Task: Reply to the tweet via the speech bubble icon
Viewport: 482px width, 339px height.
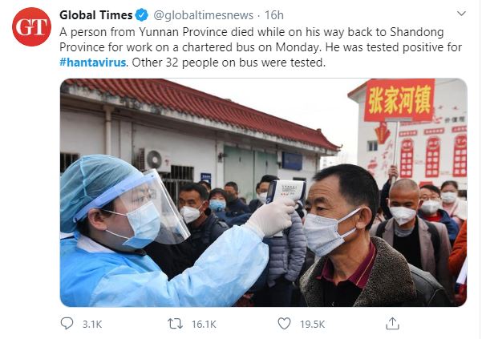Action: [67, 324]
